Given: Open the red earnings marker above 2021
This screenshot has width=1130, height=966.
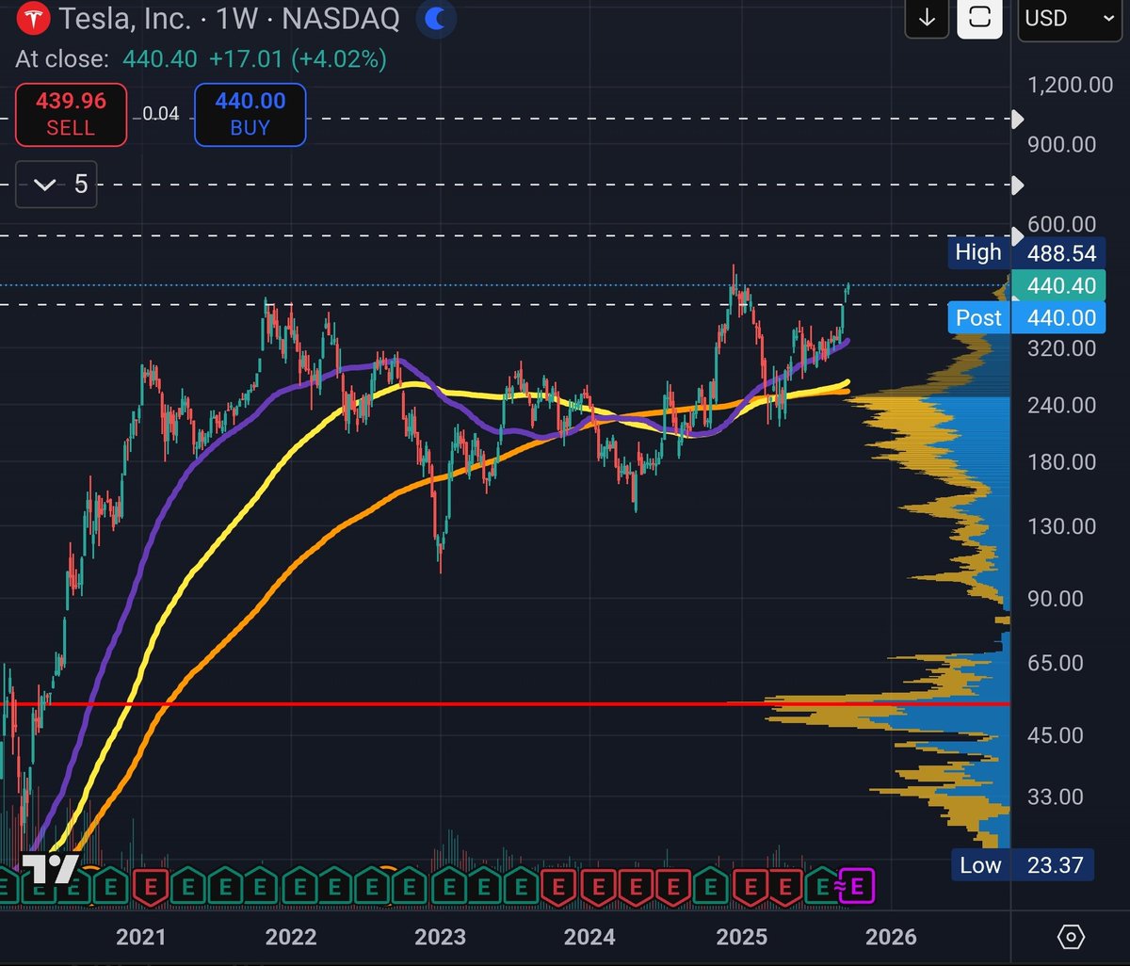Looking at the screenshot, I should pos(151,885).
